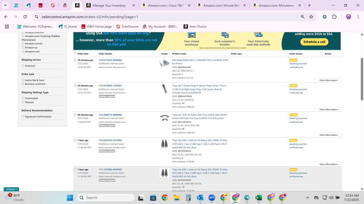Open D&H Home page bookmark
Image resolution: width=364 pixels, height=204 pixels.
coord(96,27)
